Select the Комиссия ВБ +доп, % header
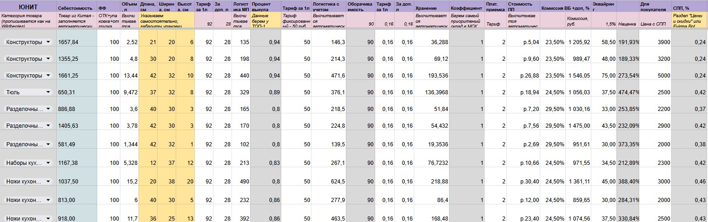 [566, 7]
